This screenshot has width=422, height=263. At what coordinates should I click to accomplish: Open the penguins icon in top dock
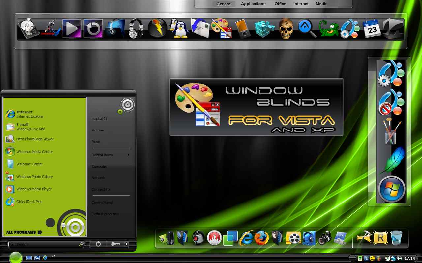point(178,29)
